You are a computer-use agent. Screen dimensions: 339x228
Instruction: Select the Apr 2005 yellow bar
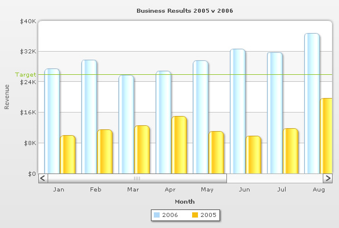point(179,145)
